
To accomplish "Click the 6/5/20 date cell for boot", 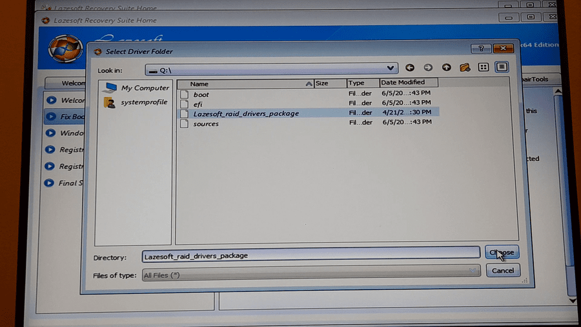I will (406, 92).
